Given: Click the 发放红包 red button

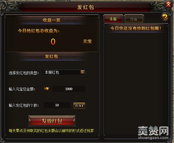Looking at the screenshot, I should [52, 121].
